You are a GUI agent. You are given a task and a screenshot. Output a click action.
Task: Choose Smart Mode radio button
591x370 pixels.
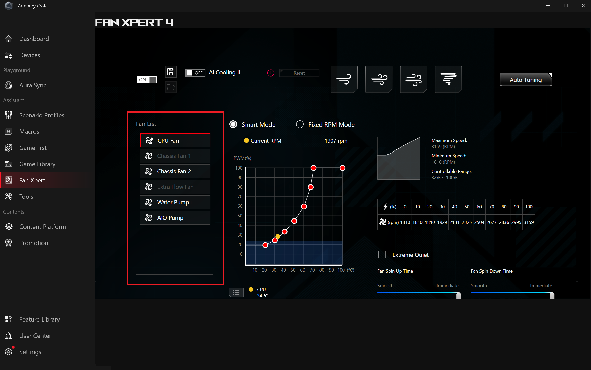click(x=233, y=124)
